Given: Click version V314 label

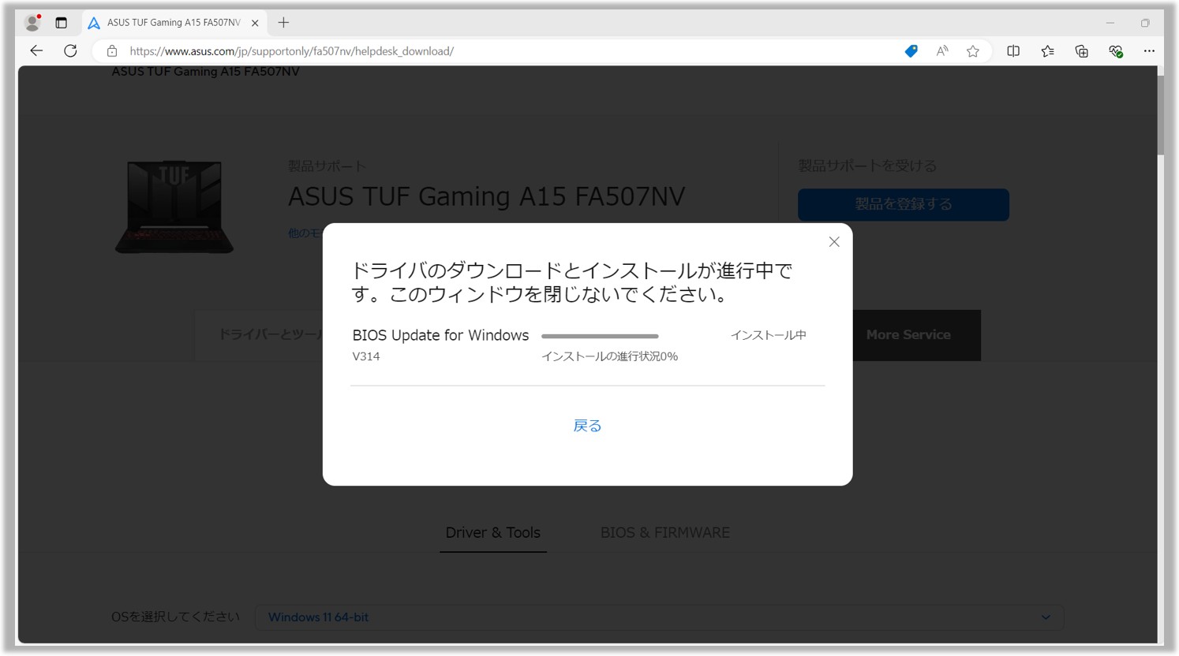Looking at the screenshot, I should [x=366, y=356].
